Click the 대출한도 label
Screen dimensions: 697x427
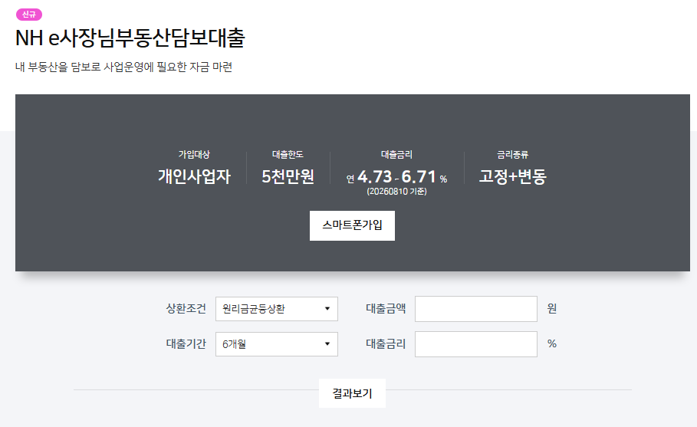[x=288, y=155]
